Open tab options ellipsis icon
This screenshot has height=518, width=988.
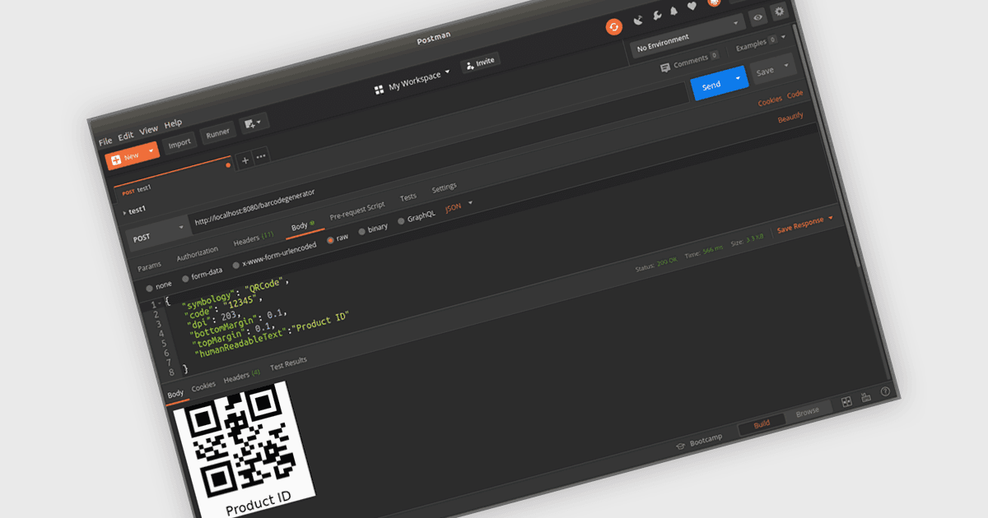[261, 157]
